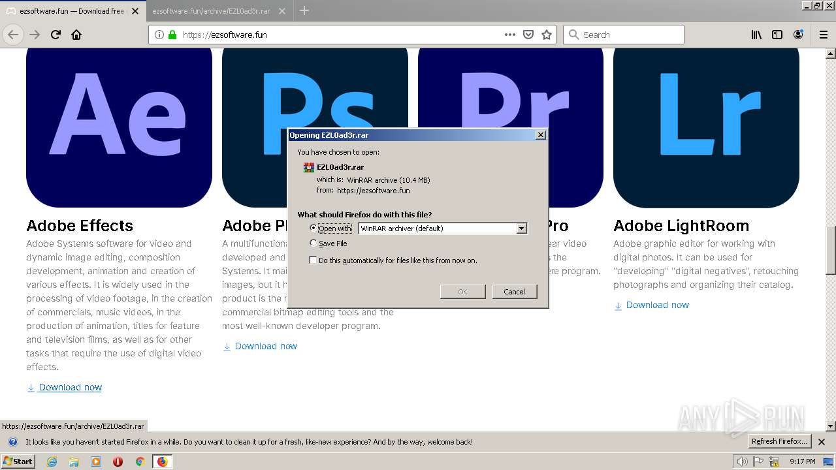The width and height of the screenshot is (836, 470).
Task: Open the Library icon in toolbar
Action: pyautogui.click(x=756, y=35)
